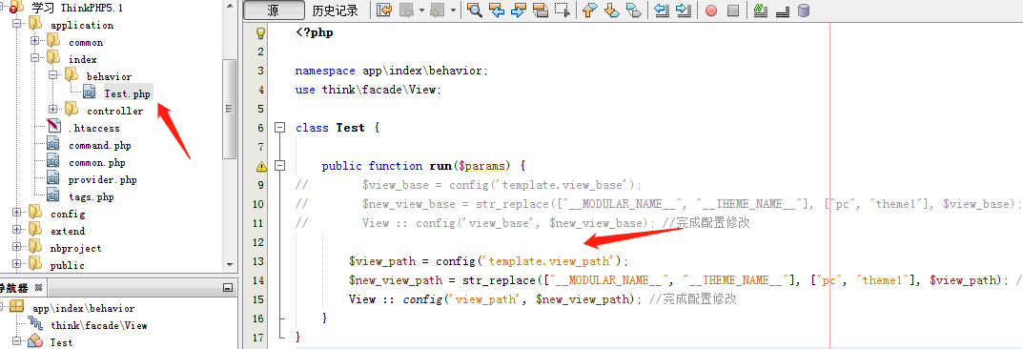
Task: Toggle Rectangular Selection icon
Action: tap(562, 10)
